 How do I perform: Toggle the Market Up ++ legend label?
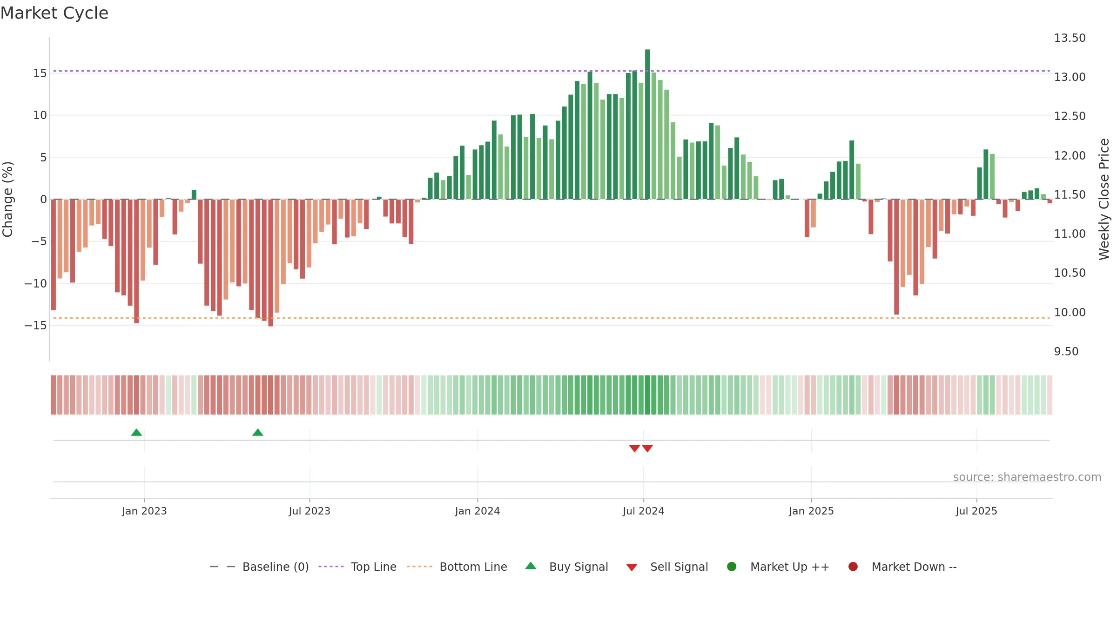click(790, 567)
